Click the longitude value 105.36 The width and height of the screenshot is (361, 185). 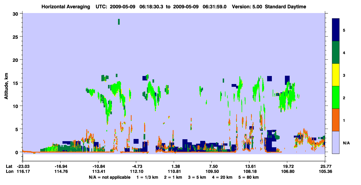point(325,171)
